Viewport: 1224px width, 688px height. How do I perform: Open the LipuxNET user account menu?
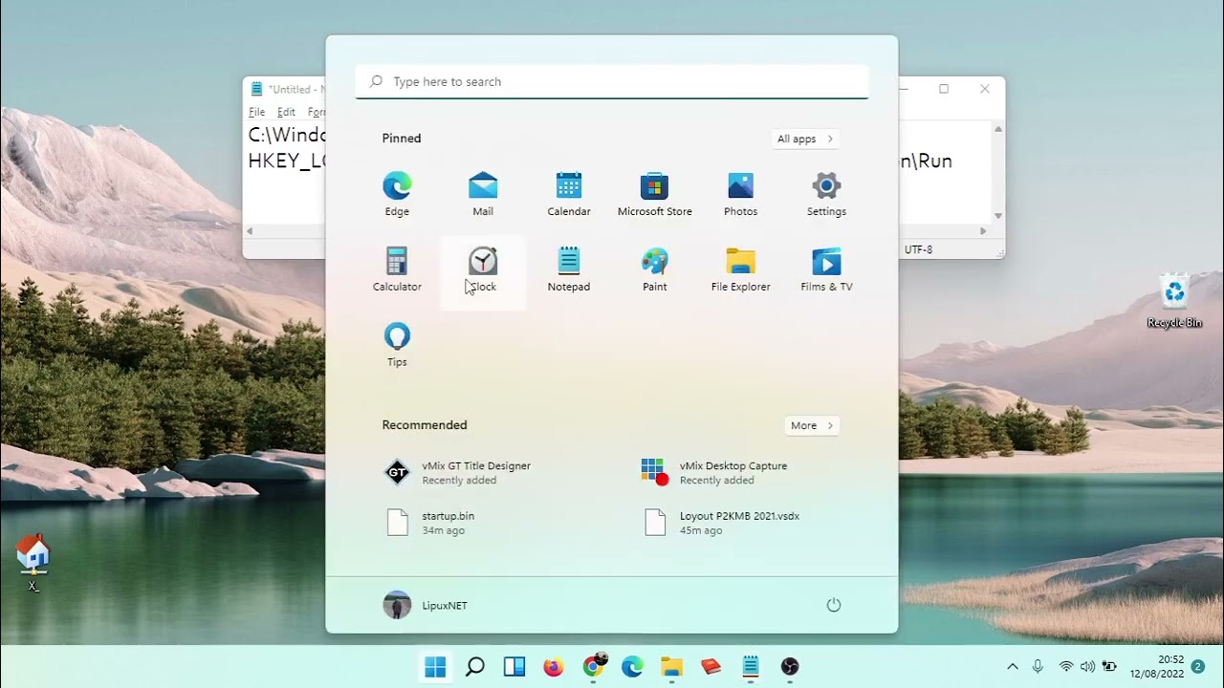426,605
